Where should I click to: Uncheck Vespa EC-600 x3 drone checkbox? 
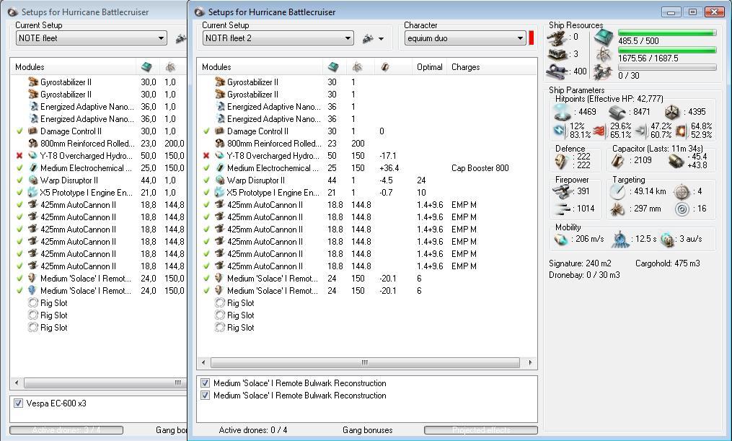tap(18, 403)
